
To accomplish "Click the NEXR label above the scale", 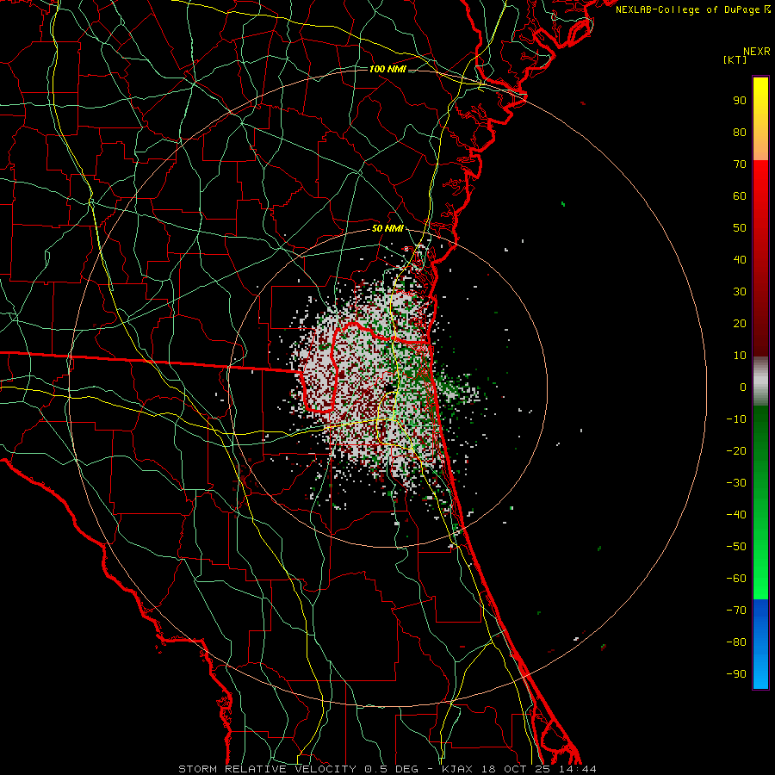I will click(x=757, y=52).
